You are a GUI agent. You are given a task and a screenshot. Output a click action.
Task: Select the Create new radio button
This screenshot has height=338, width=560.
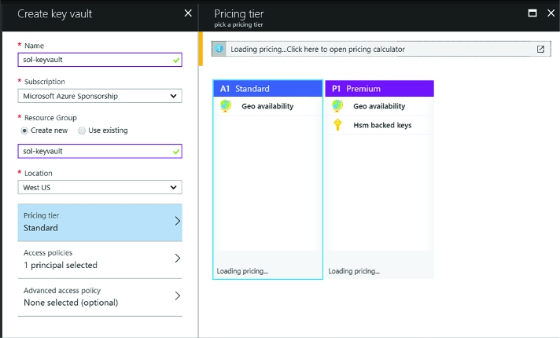24,130
